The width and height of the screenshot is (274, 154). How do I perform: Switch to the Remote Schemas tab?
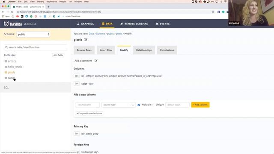click(134, 24)
